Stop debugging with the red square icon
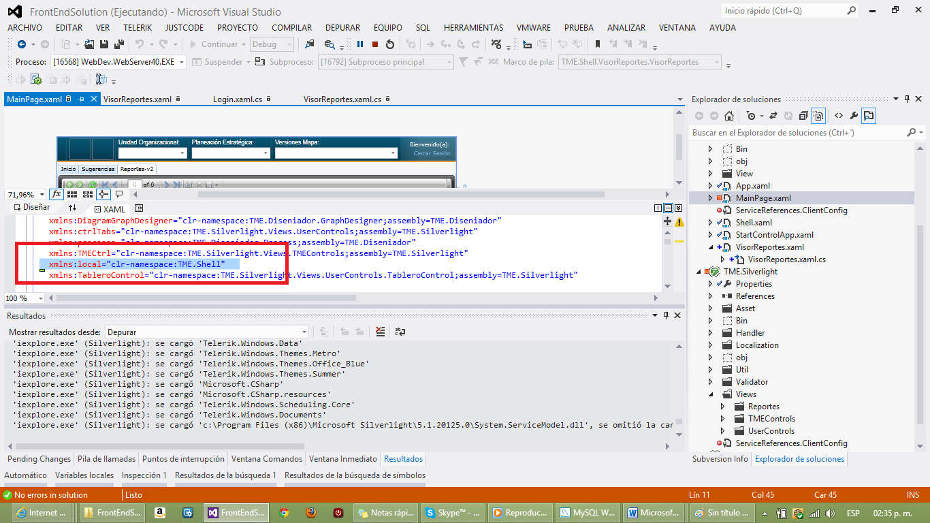Image resolution: width=930 pixels, height=523 pixels. (x=375, y=44)
